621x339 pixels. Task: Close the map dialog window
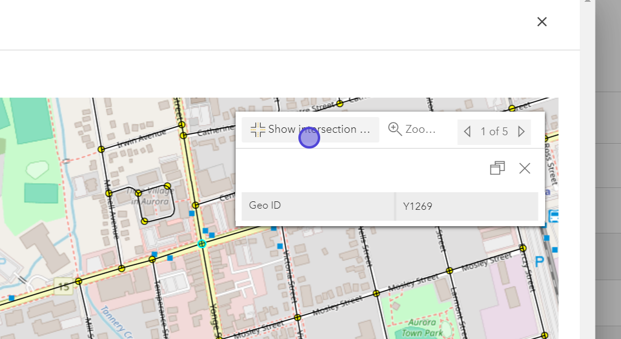coord(542,22)
